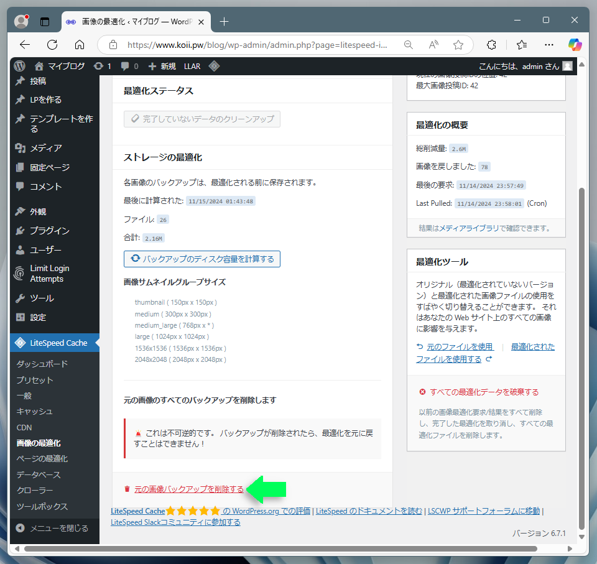This screenshot has width=597, height=564.
Task: Select the LiteSpeed Cache sidebar menu
Action: coord(55,343)
